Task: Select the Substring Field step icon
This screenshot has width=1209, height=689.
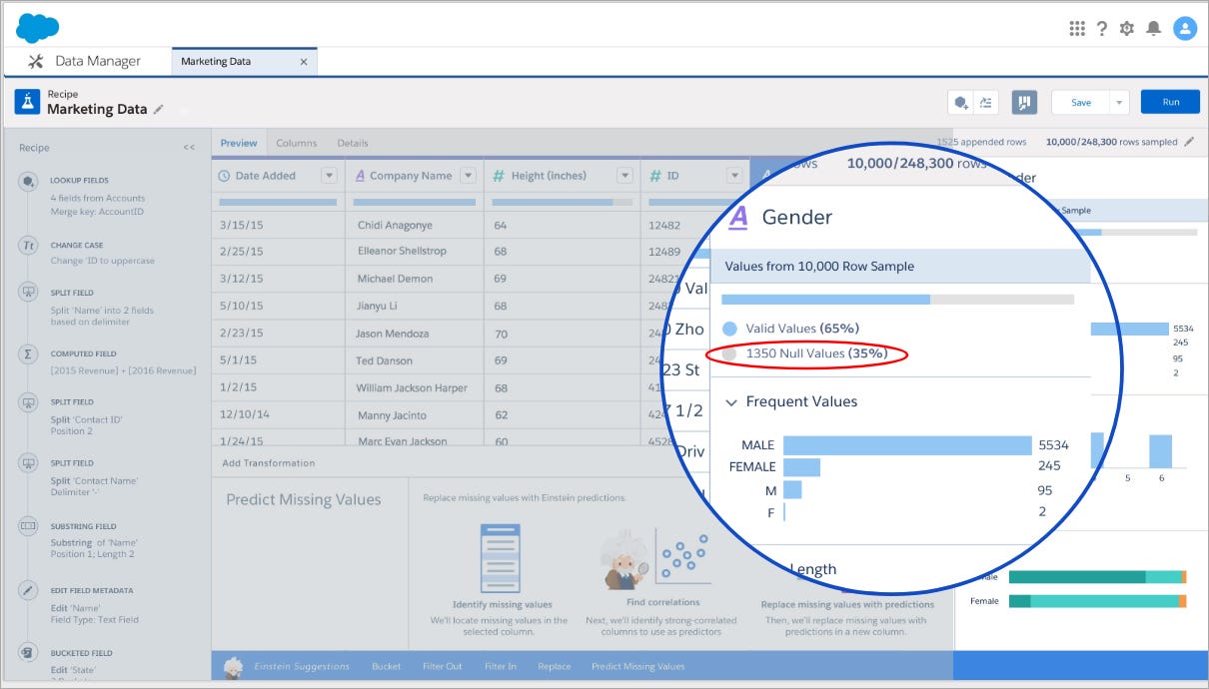Action: tap(28, 526)
